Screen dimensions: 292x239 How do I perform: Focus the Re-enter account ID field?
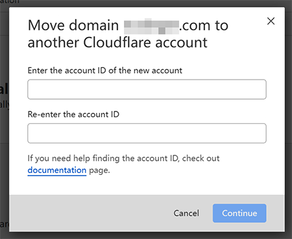[147, 133]
